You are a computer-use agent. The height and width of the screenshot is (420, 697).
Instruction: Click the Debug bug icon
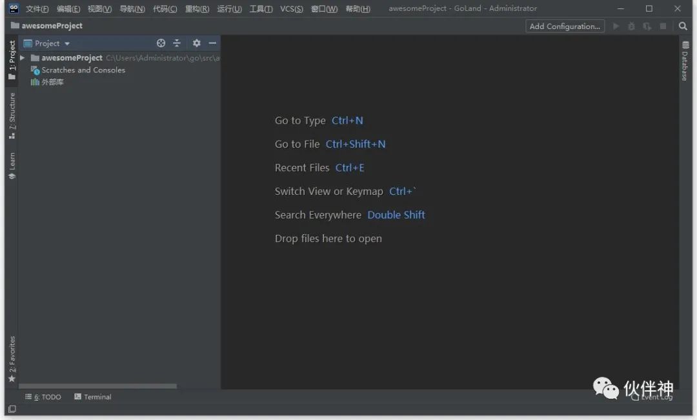(631, 26)
